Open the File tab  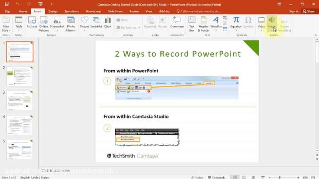click(7, 12)
